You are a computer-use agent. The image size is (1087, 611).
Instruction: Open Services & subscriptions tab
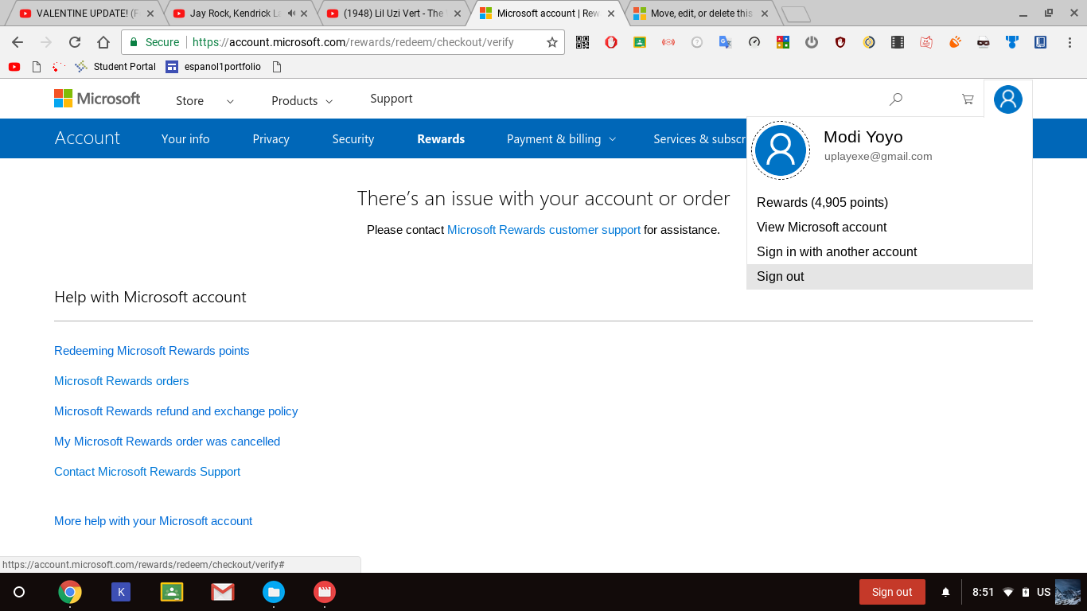pos(699,139)
